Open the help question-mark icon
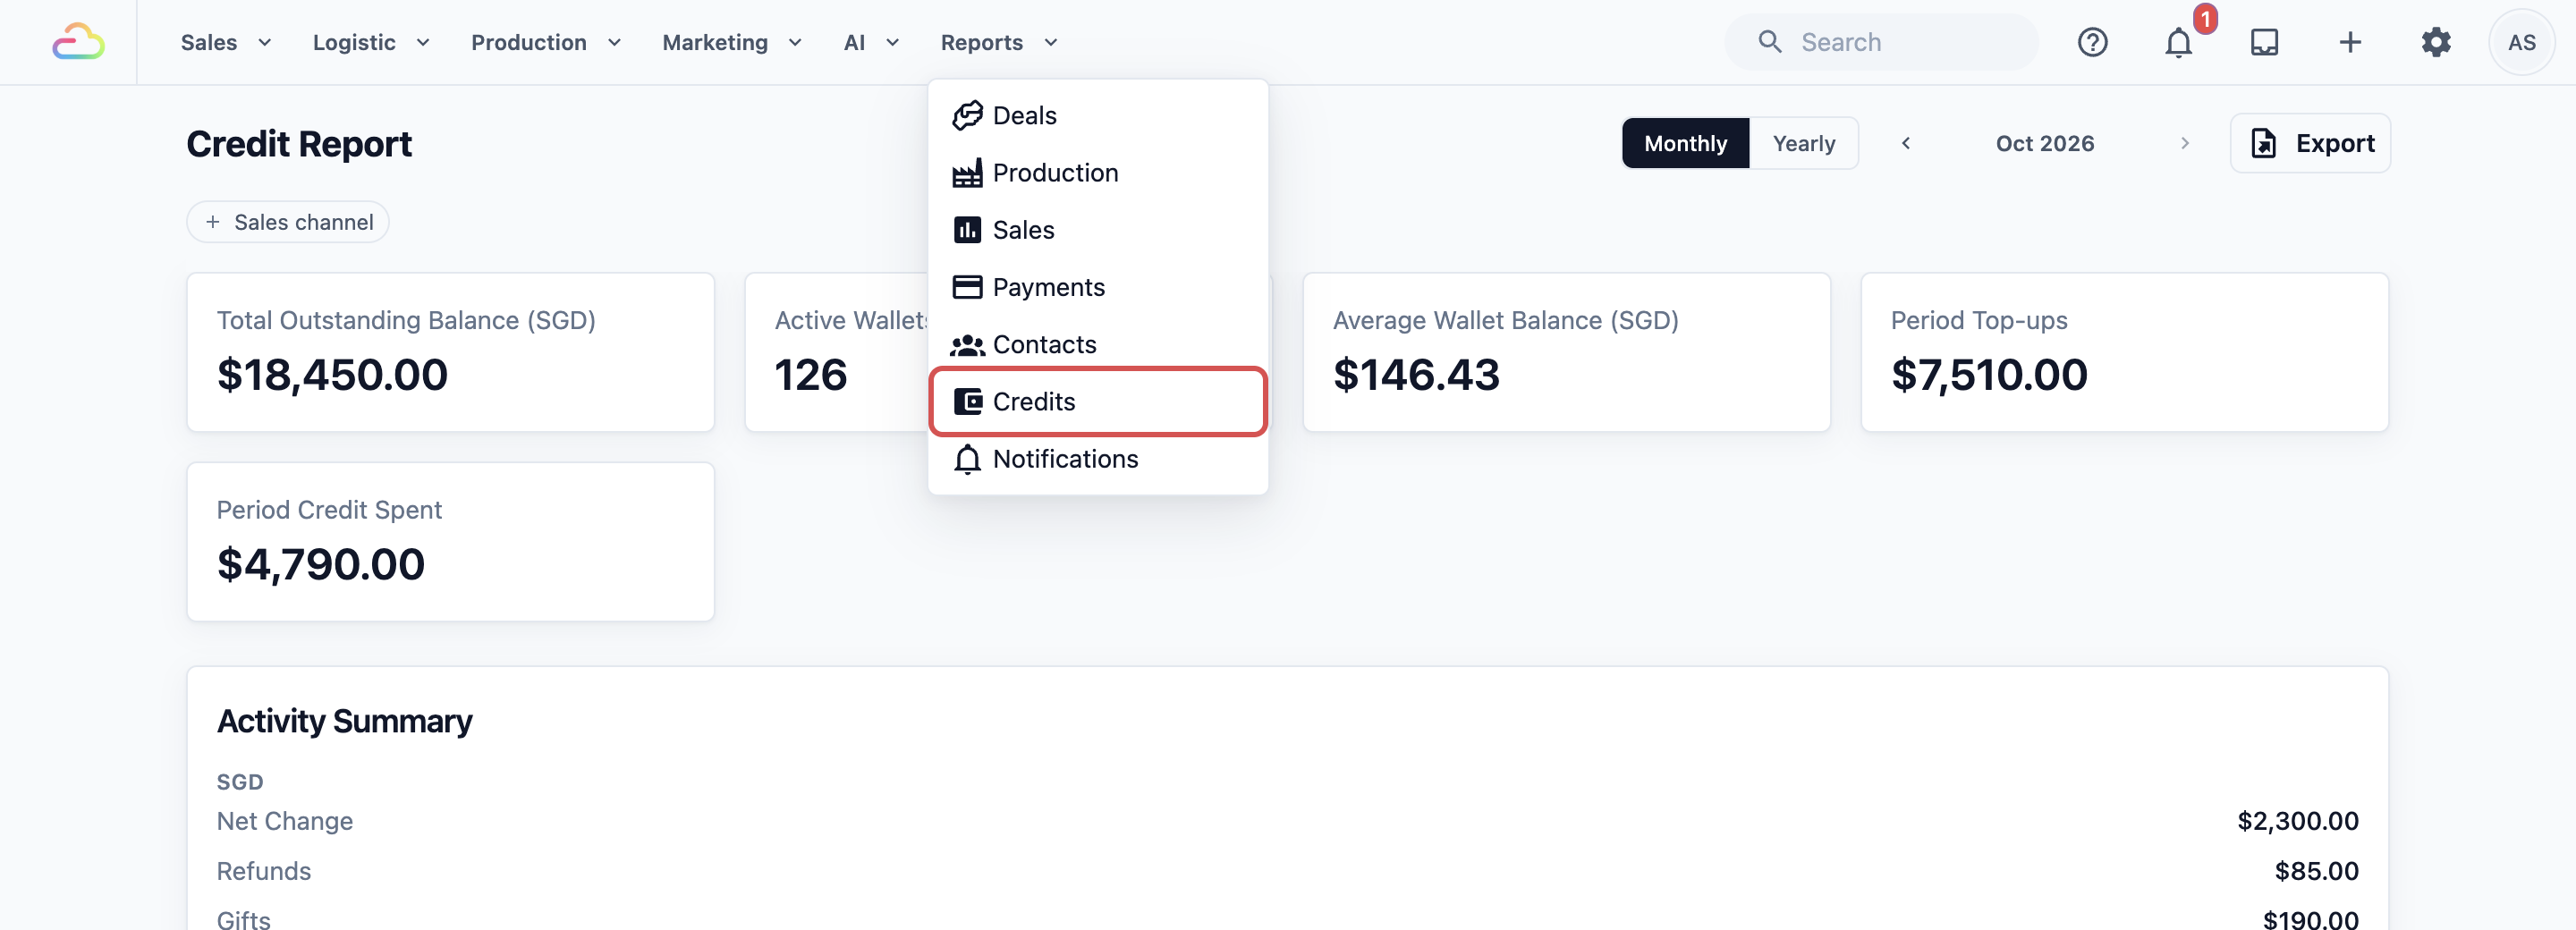The height and width of the screenshot is (930, 2576). 2092,42
